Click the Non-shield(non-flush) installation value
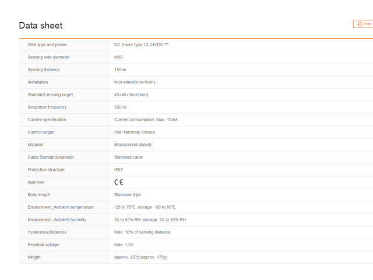Image resolution: width=373 pixels, height=280 pixels. tap(135, 82)
